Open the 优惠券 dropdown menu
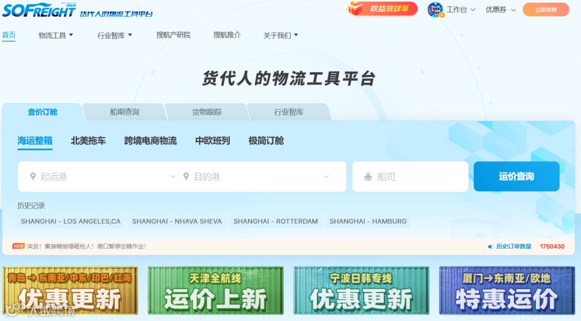This screenshot has width=581, height=321. point(500,9)
